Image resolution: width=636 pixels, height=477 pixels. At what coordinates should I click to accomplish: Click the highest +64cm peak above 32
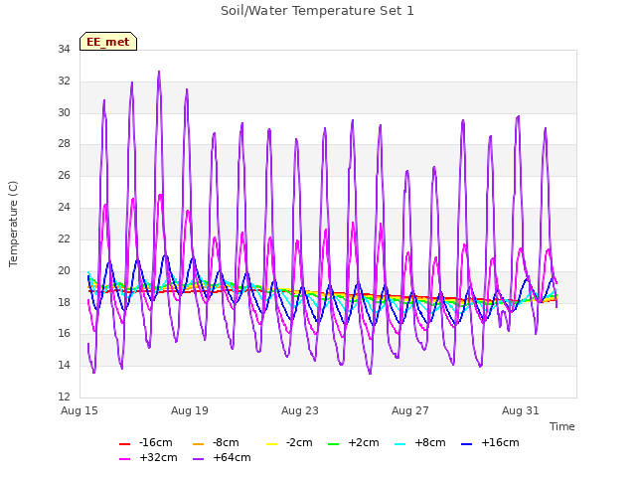click(x=159, y=73)
